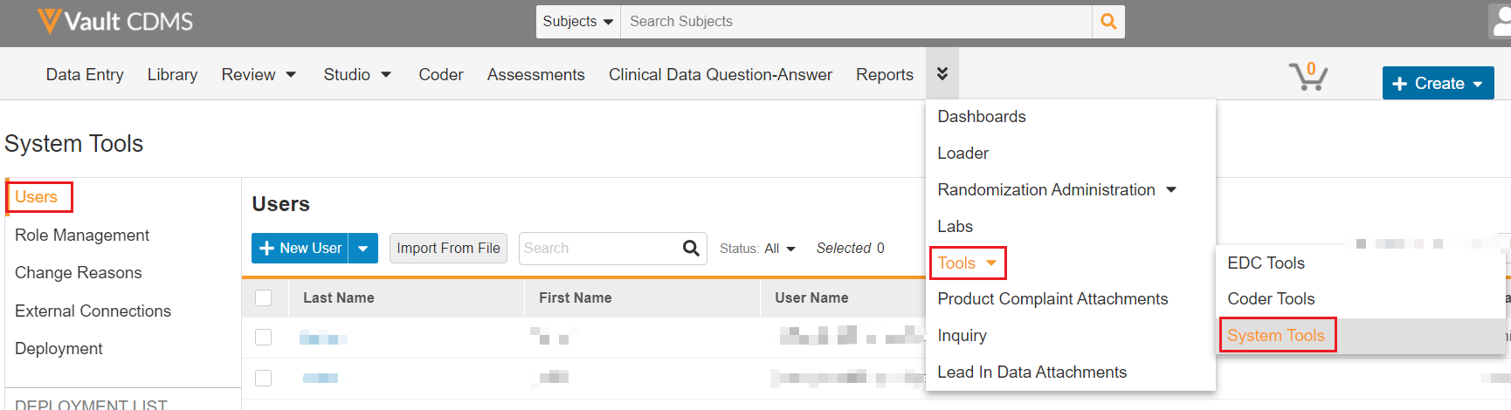Open the Subjects search scope dropdown
Viewport: 1511px width, 410px height.
click(x=577, y=22)
